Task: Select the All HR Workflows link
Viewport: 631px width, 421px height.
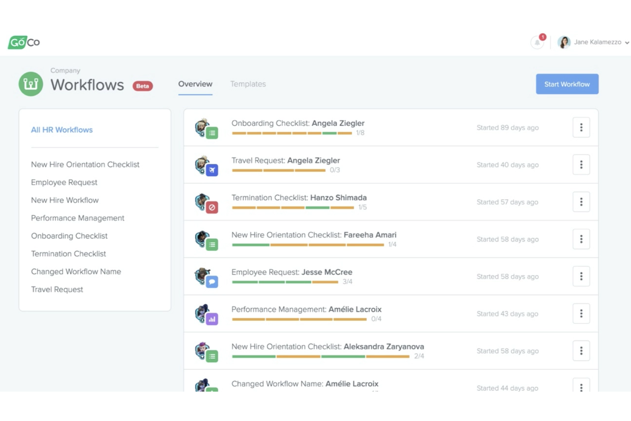Action: (x=62, y=130)
